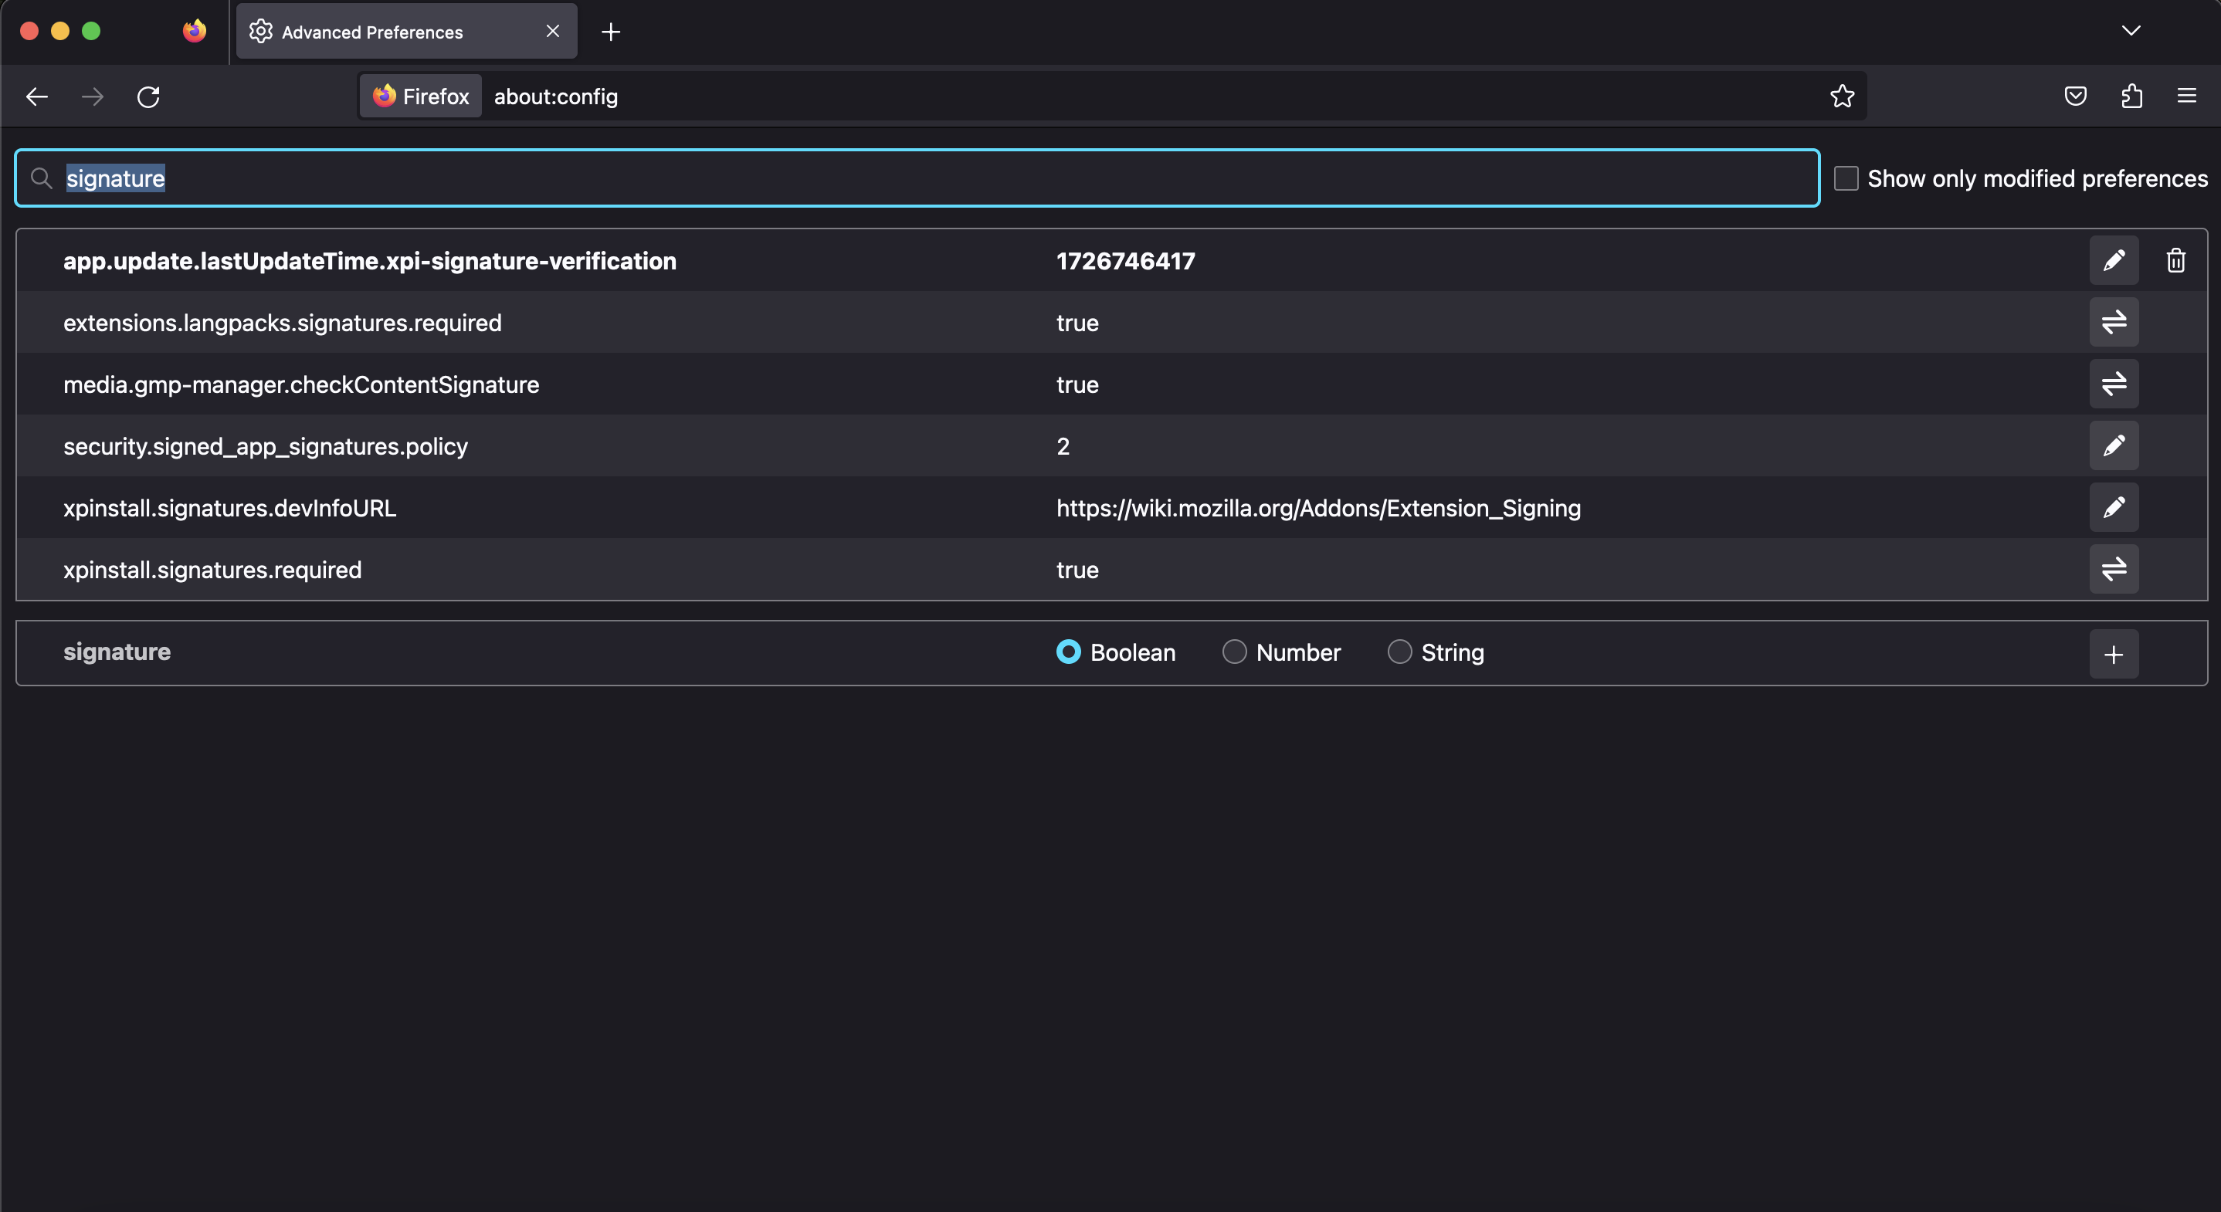Image resolution: width=2221 pixels, height=1212 pixels.
Task: Add the new signature preference
Action: tap(2113, 655)
